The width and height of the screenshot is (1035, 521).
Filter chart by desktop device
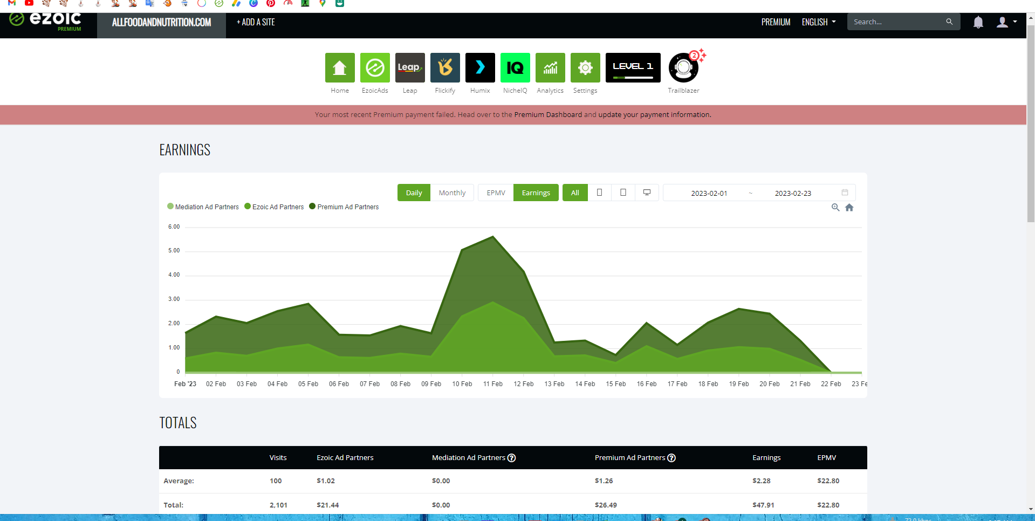coord(647,193)
